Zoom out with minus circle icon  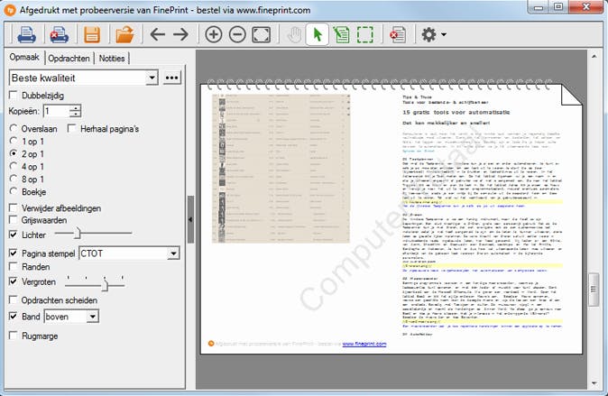click(x=237, y=35)
